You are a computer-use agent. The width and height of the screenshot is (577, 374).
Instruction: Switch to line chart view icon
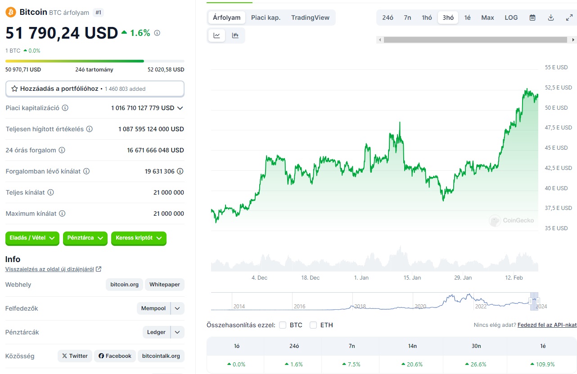click(x=216, y=36)
